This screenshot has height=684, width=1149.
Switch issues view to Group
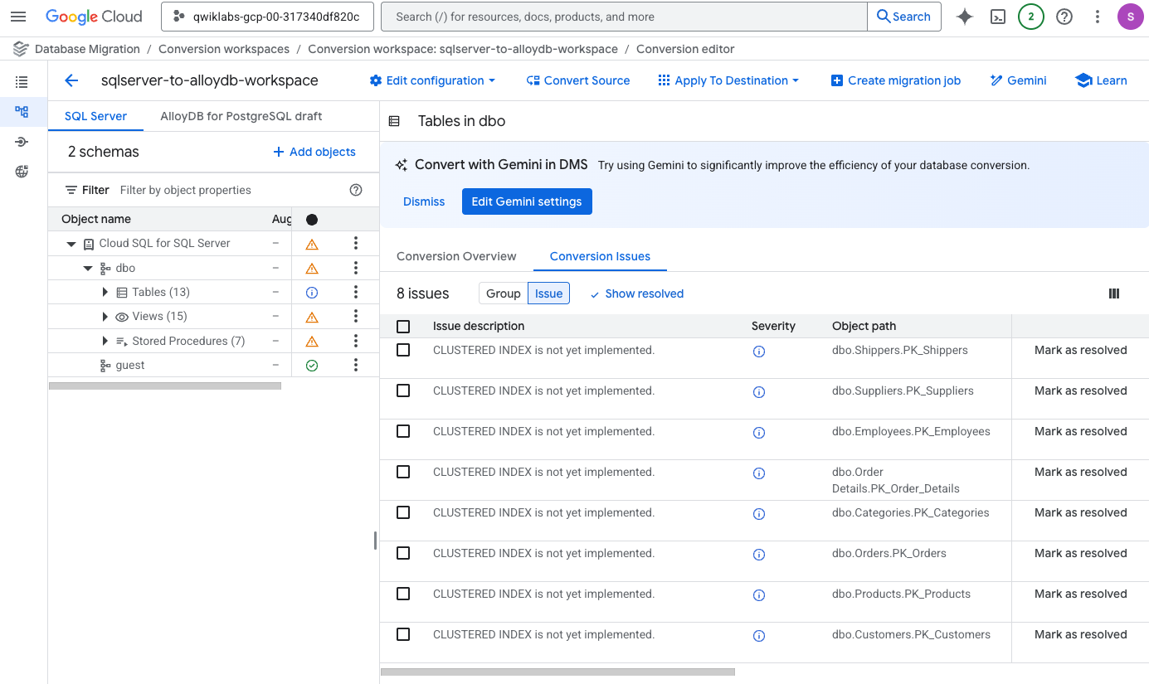pos(503,293)
